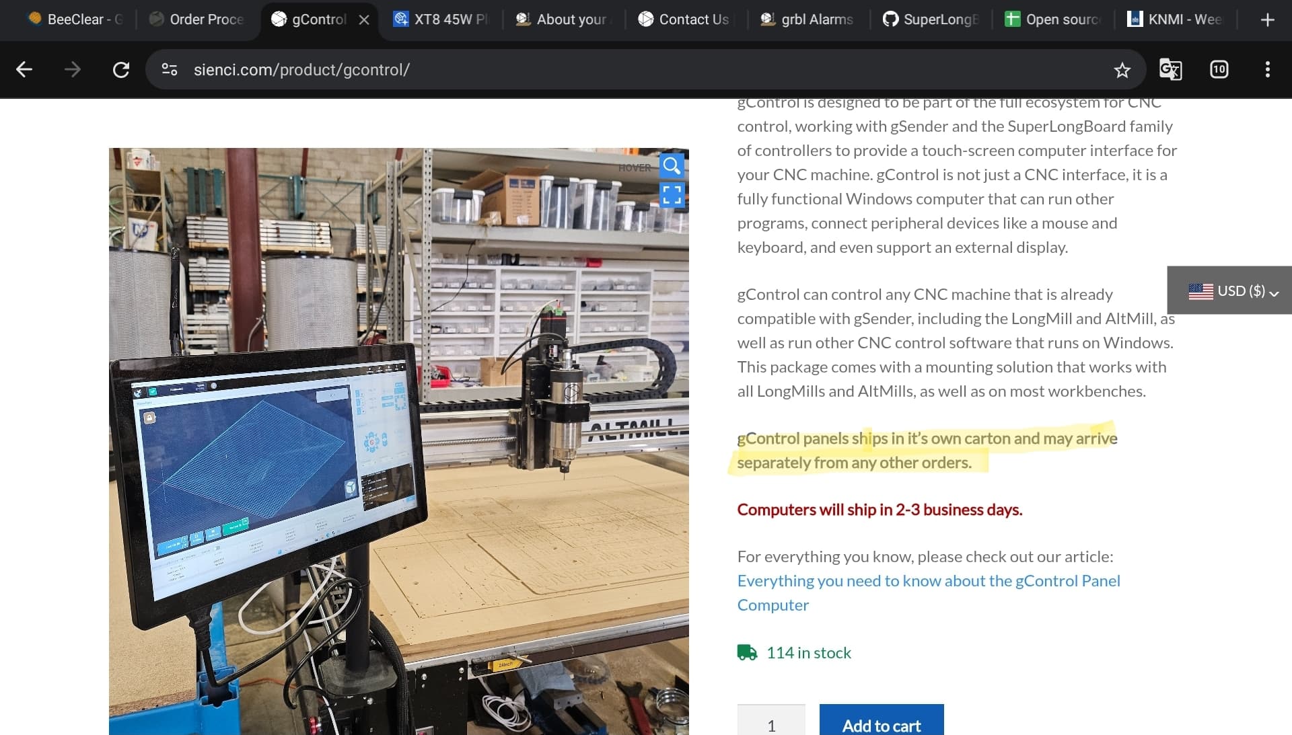Viewport: 1292px width, 735px height.
Task: Open the gControl Panel Computer article link
Action: (x=928, y=592)
